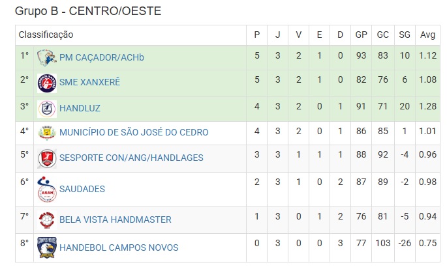Click the PM Caçador/ACHb team logo
This screenshot has width=447, height=269.
click(x=47, y=57)
